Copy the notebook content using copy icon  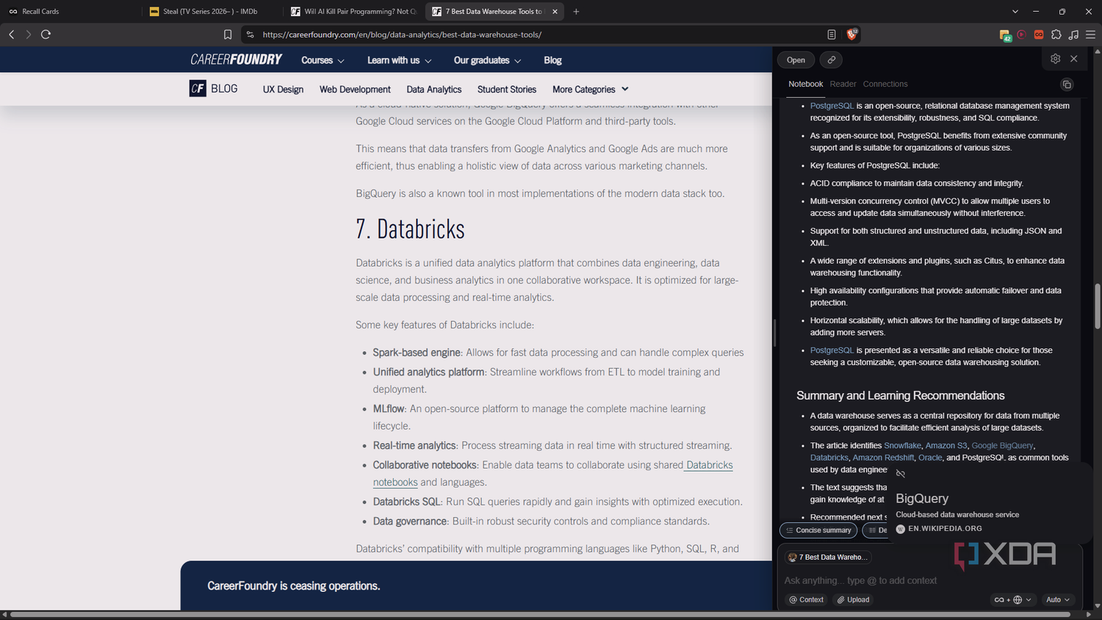coord(1067,84)
